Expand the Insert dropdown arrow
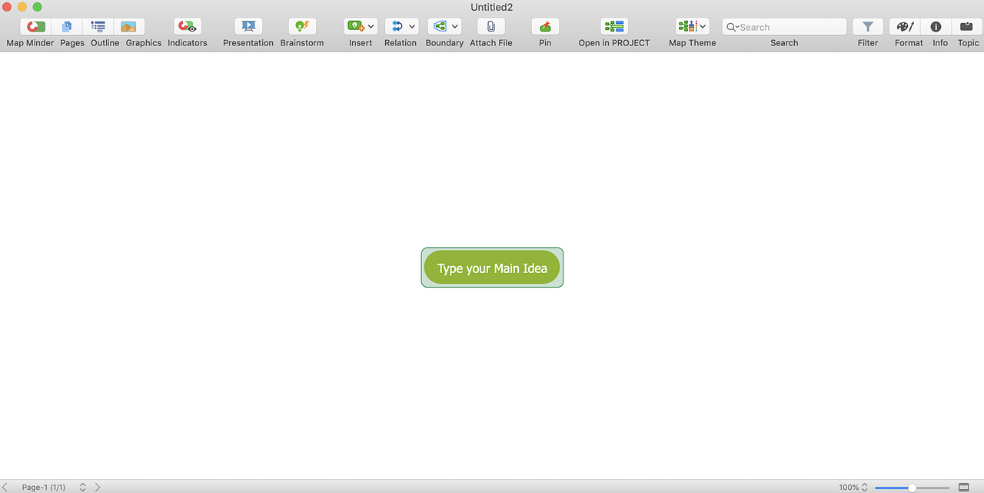 click(x=371, y=27)
